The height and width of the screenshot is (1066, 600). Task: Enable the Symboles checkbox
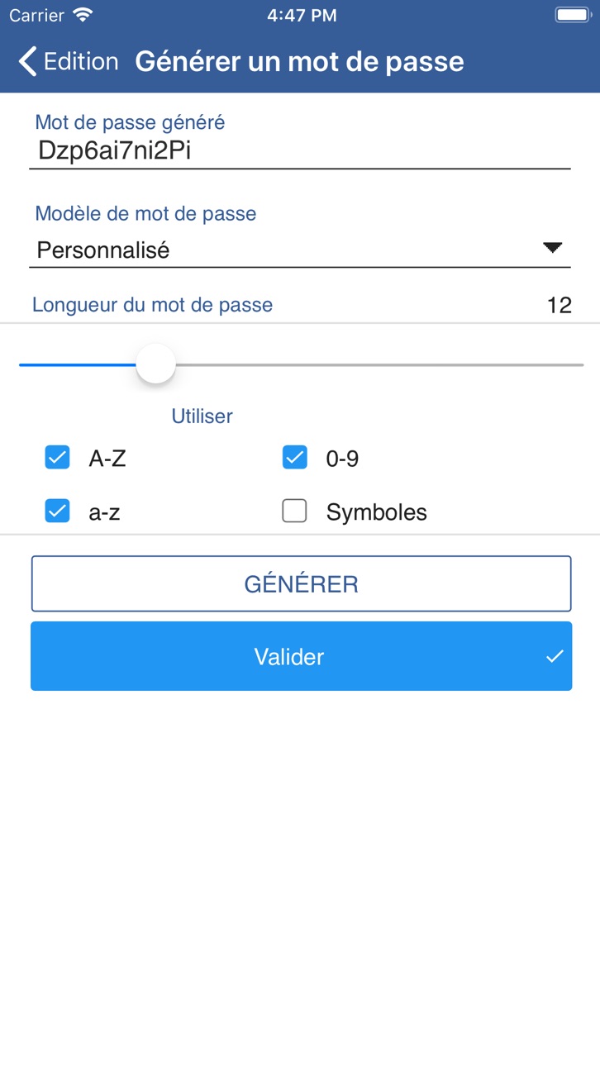(295, 512)
